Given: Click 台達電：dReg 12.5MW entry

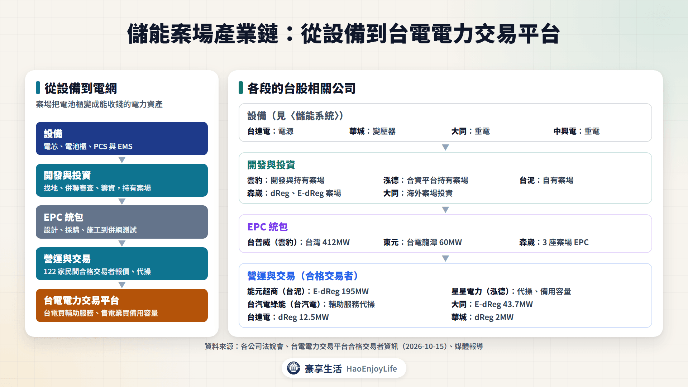Looking at the screenshot, I should 288,317.
